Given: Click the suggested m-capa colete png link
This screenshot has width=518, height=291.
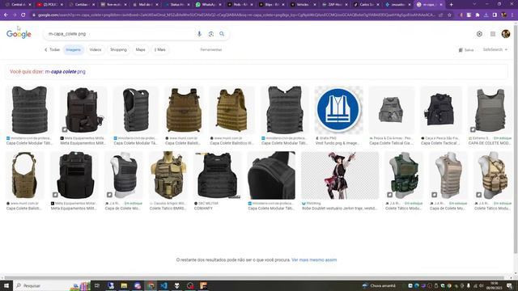Looking at the screenshot, I should pyautogui.click(x=65, y=72).
